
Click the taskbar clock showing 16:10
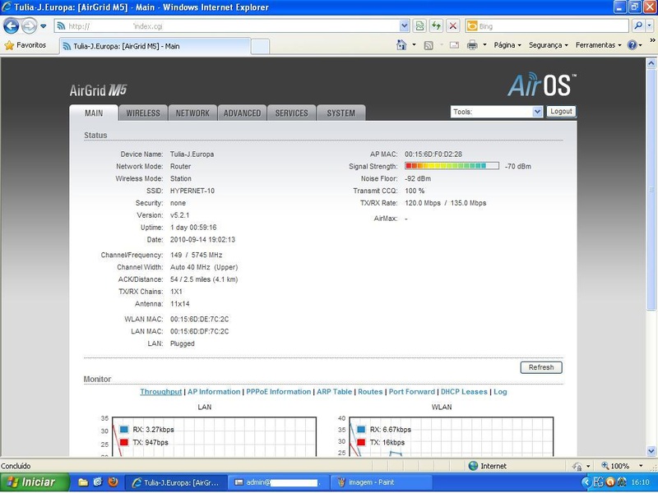tap(640, 482)
